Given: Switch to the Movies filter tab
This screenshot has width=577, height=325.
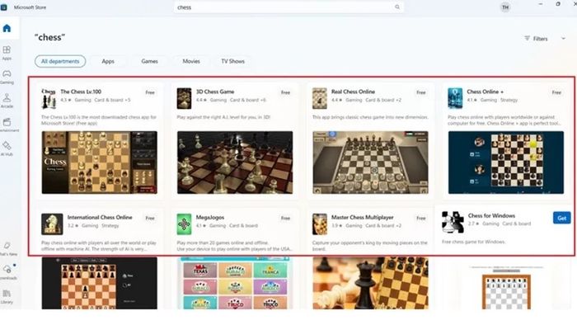Looking at the screenshot, I should [191, 62].
